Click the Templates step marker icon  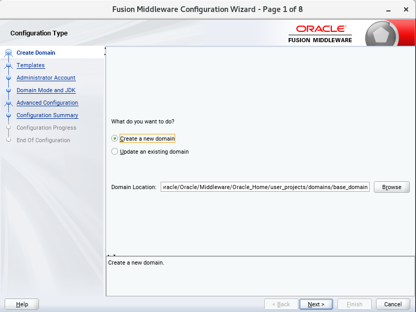point(8,65)
